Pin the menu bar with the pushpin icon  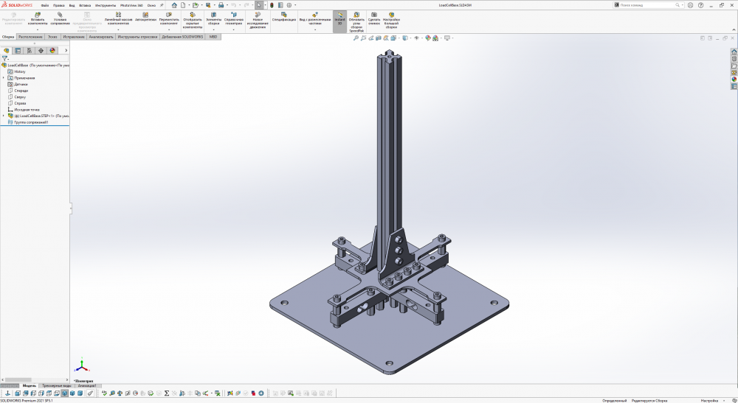tap(162, 5)
